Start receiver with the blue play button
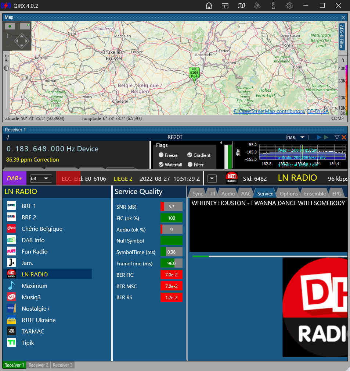This screenshot has width=350, height=371. pos(319,137)
